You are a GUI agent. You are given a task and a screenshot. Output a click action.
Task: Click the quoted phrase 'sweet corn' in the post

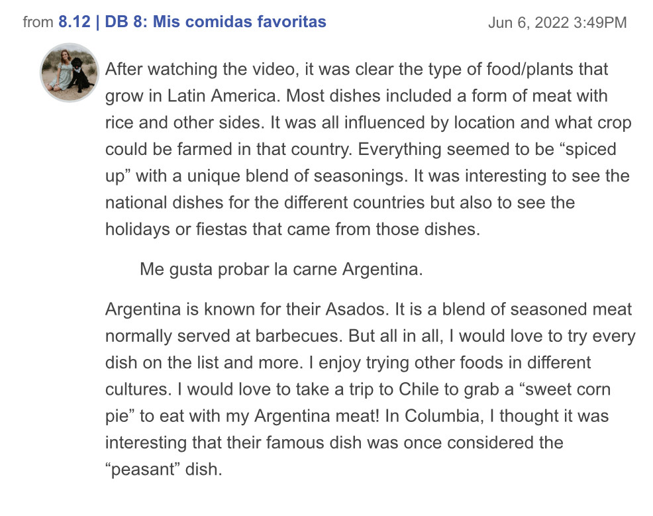(568, 389)
